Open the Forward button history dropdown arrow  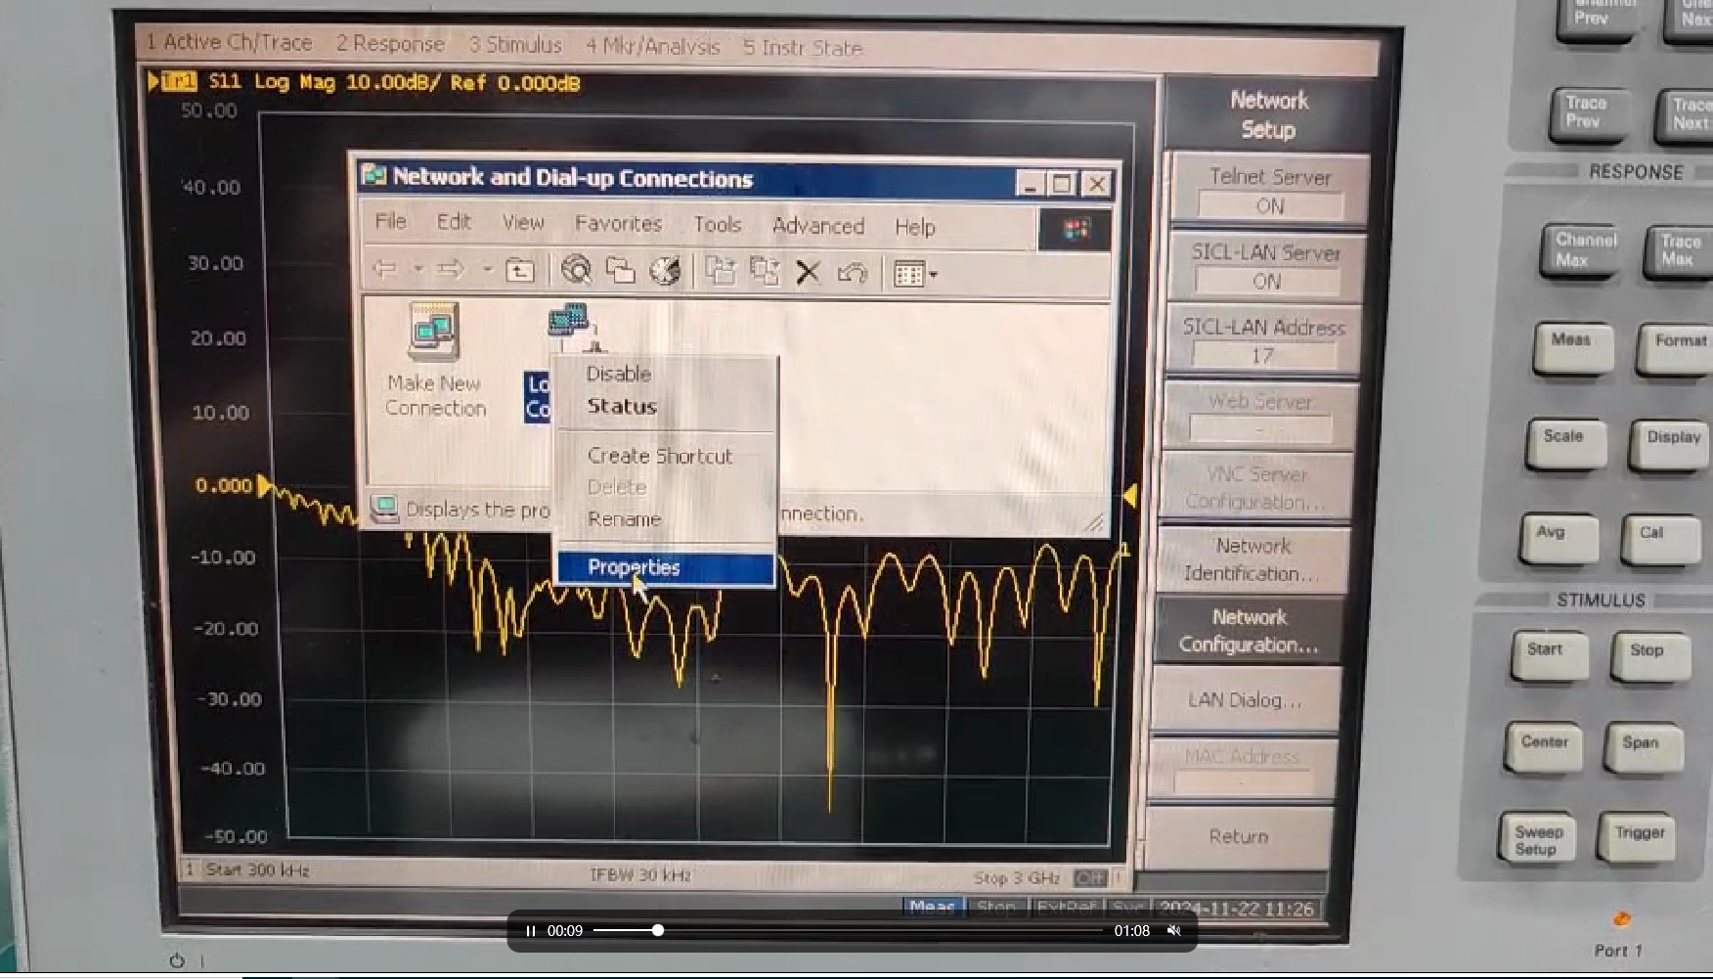[x=486, y=269]
